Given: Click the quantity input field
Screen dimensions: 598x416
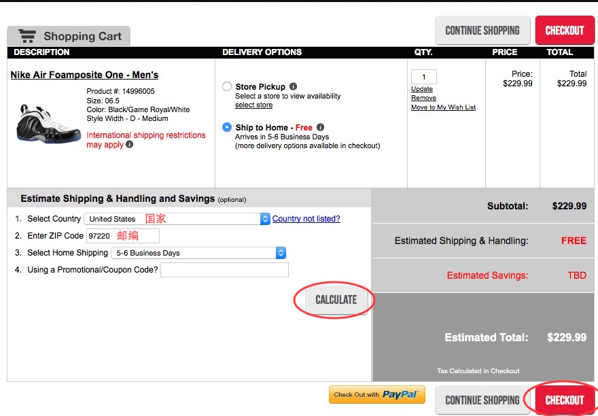Looking at the screenshot, I should 424,77.
